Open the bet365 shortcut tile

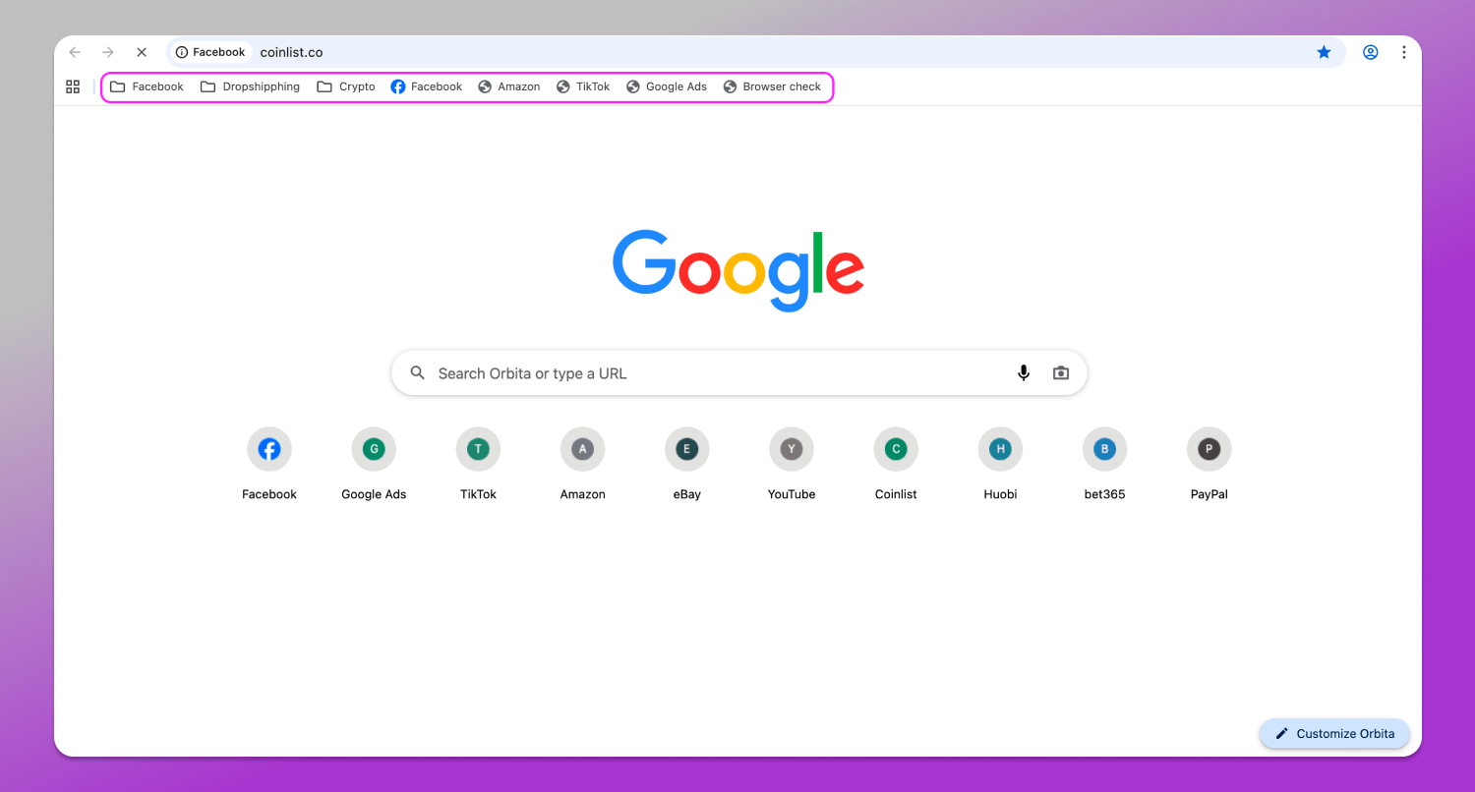1104,464
